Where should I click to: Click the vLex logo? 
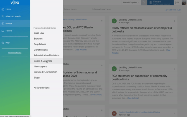(15, 3)
